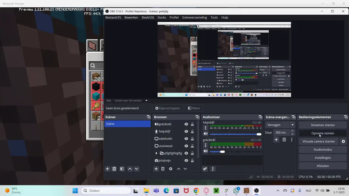Open Scèneverzameling menu

point(195,17)
